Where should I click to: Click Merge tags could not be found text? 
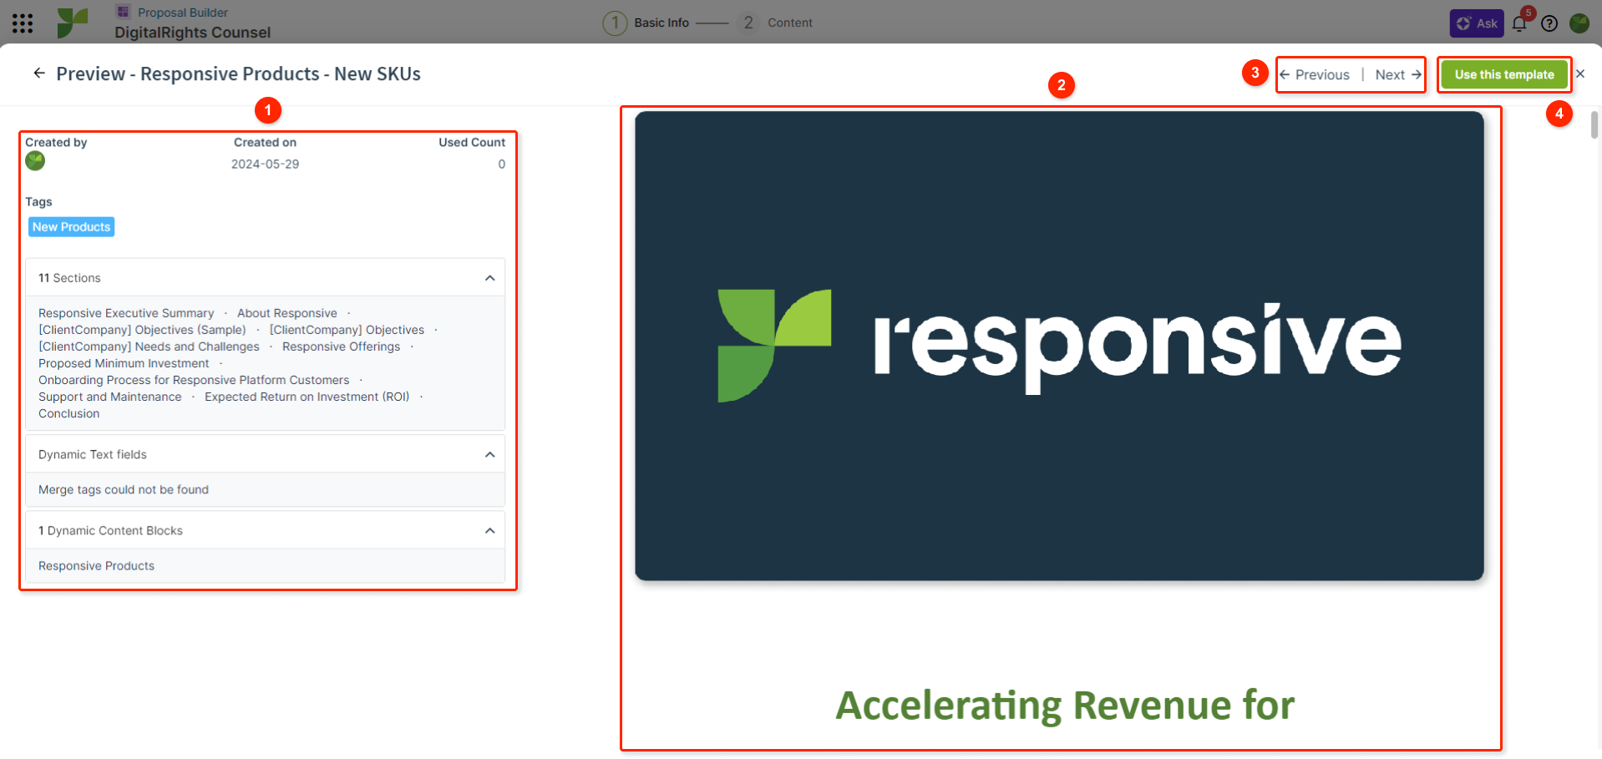[124, 489]
